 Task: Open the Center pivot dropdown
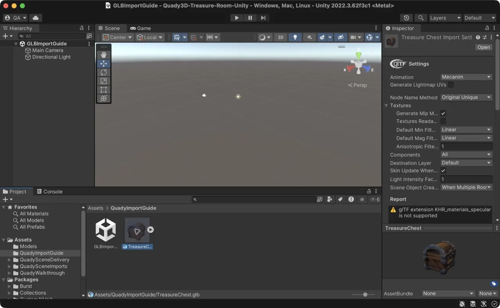pos(118,37)
